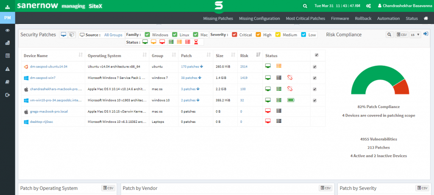434x195 pixels.
Task: Click the broken link icon in dm-secpod-win7 row
Action: pos(290,78)
